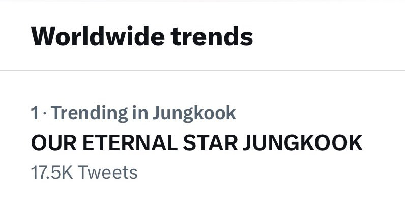Click the rank number 1 of the trend
The image size is (405, 201).
pos(35,113)
